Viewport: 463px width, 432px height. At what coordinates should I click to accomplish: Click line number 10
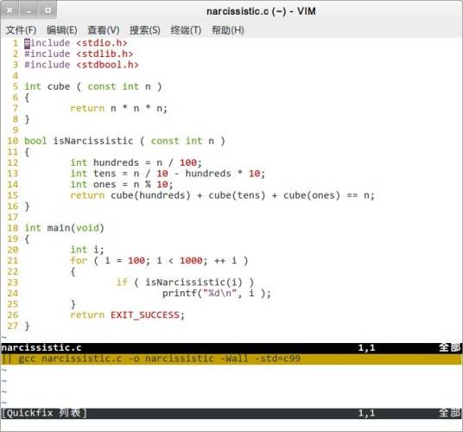tap(13, 141)
